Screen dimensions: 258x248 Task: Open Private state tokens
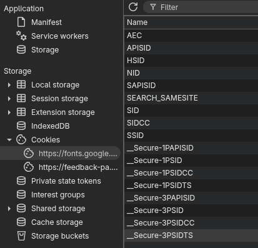coord(66,181)
